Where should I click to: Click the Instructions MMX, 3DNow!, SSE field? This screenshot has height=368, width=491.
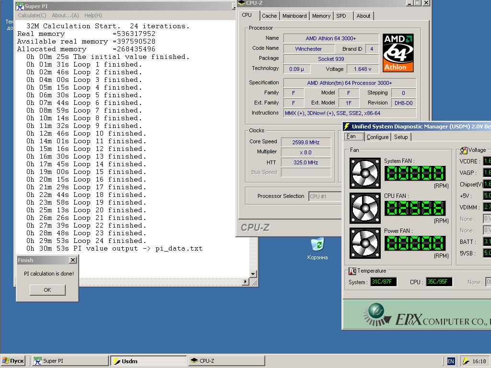click(350, 113)
